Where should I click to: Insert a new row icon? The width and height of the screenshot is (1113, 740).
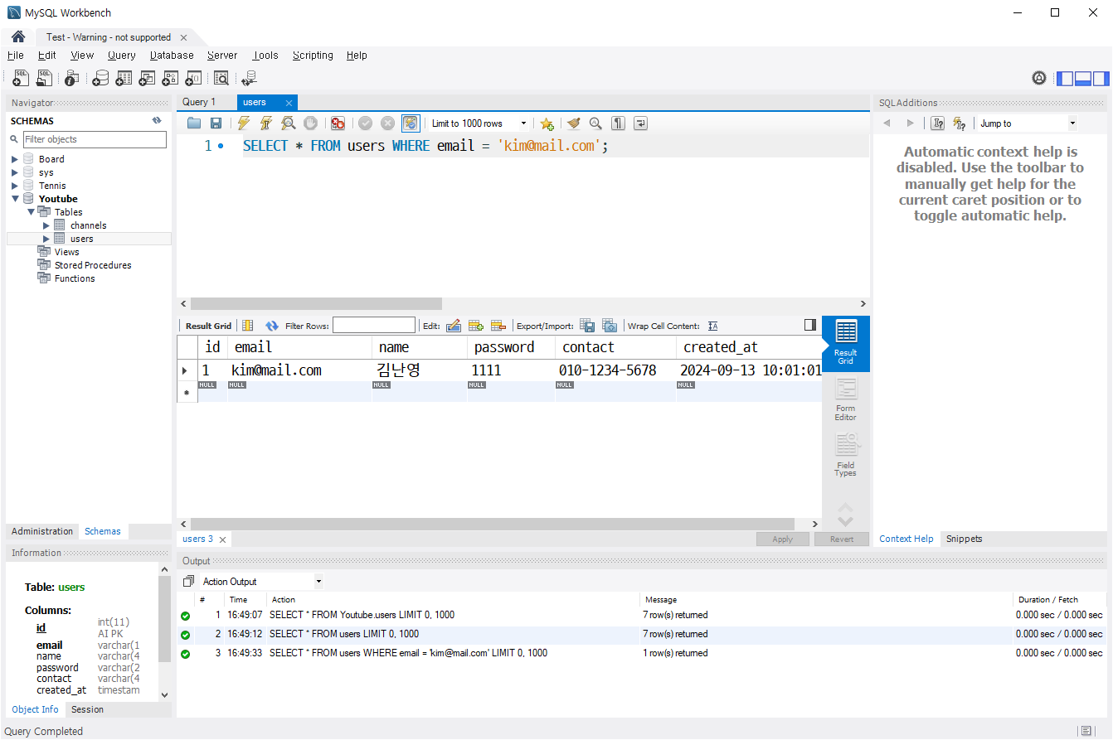pos(476,326)
